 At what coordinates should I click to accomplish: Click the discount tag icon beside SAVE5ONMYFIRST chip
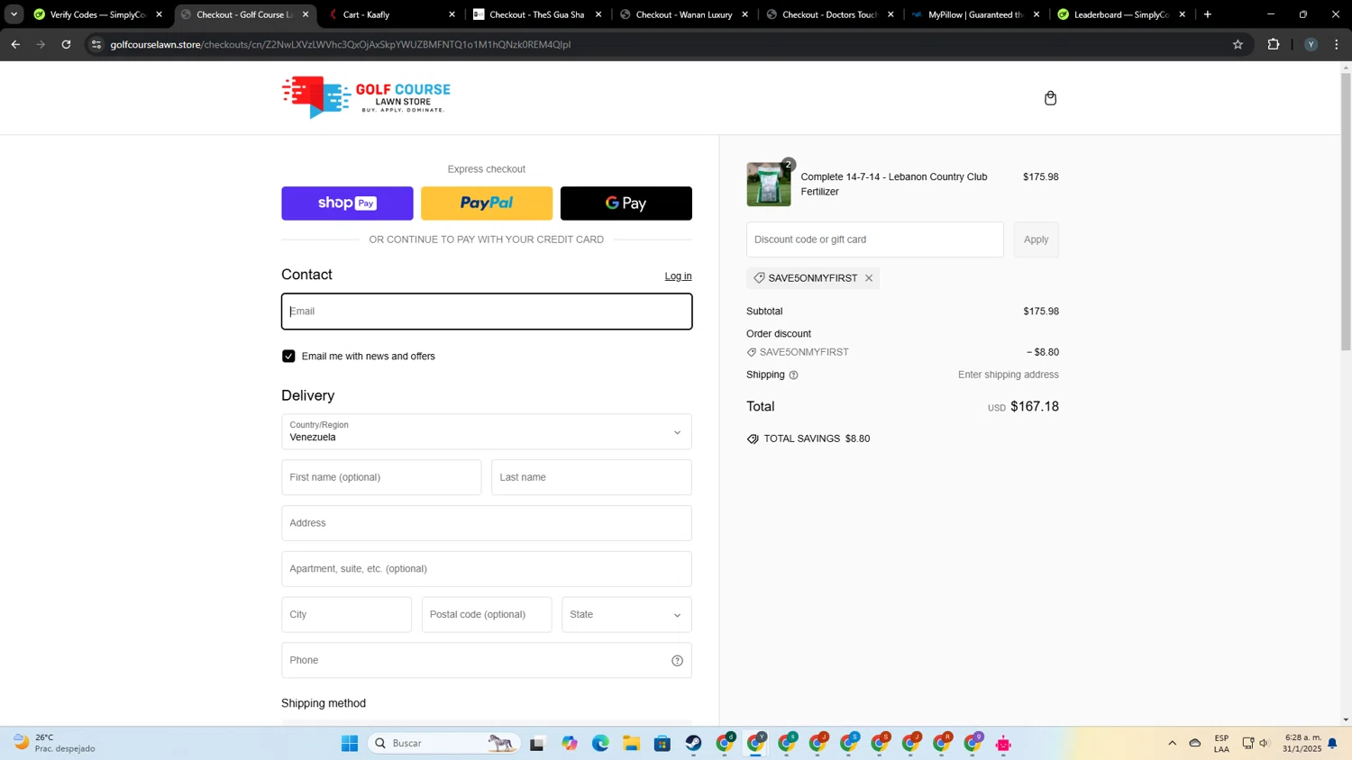759,278
